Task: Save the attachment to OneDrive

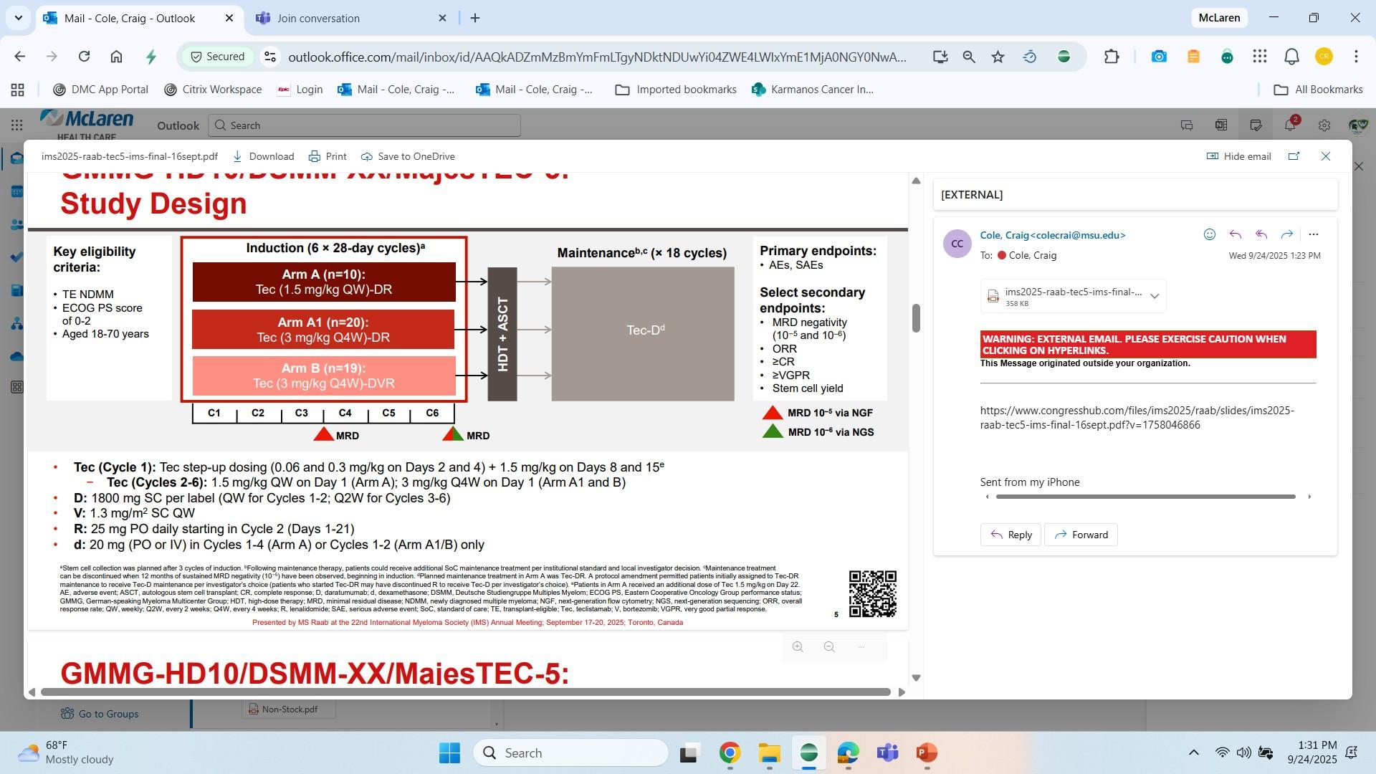Action: (408, 156)
